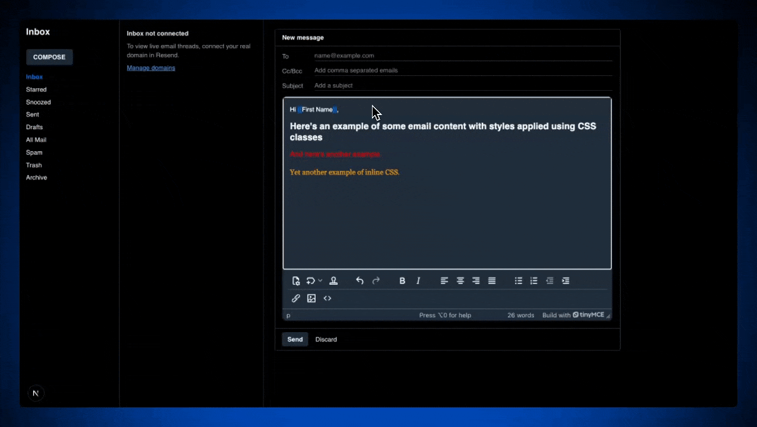Viewport: 757px width, 427px height.
Task: Select the justify text icon
Action: (491, 281)
